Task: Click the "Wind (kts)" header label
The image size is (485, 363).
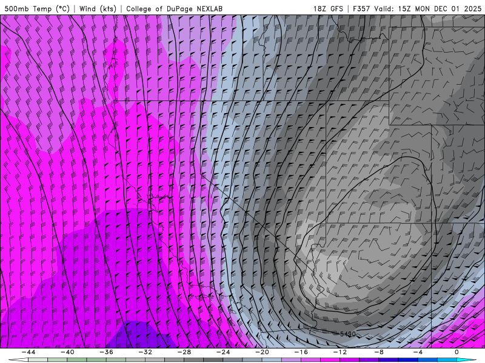Action: (98, 8)
